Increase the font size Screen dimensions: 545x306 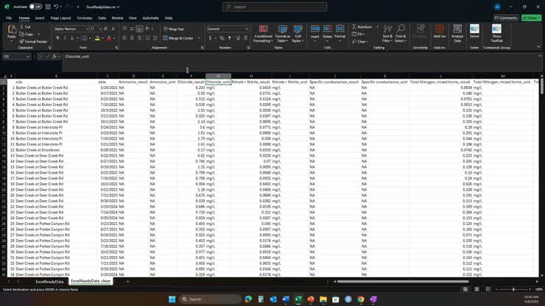pyautogui.click(x=105, y=29)
